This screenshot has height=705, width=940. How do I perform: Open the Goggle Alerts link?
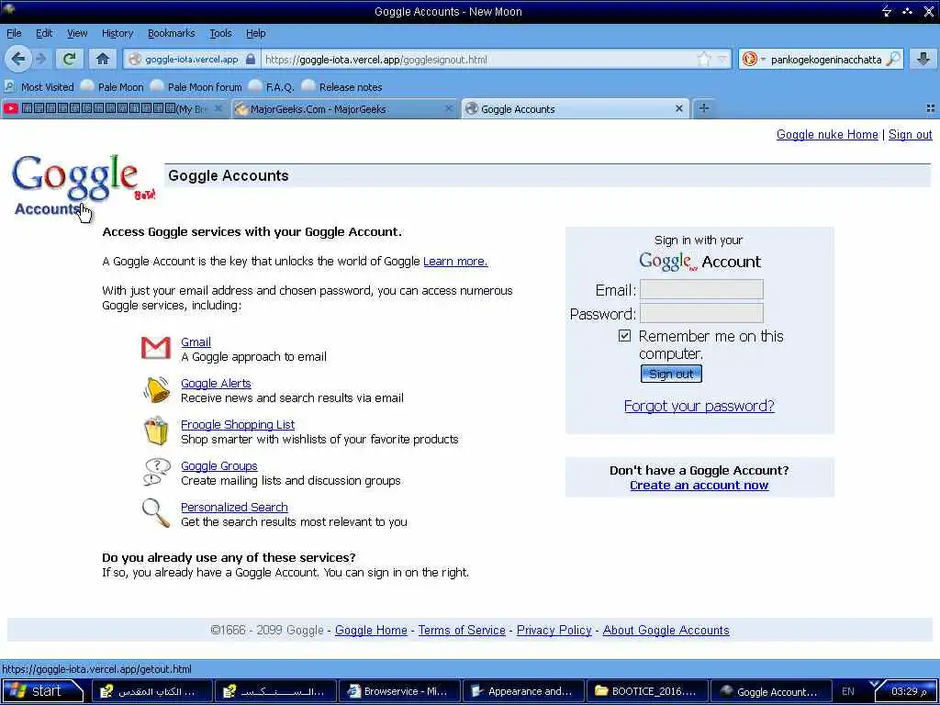[x=216, y=383]
